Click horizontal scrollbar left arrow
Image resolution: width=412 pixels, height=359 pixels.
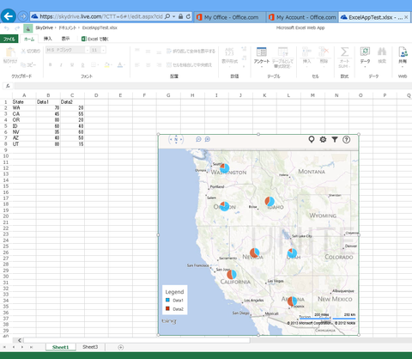pyautogui.click(x=19, y=340)
